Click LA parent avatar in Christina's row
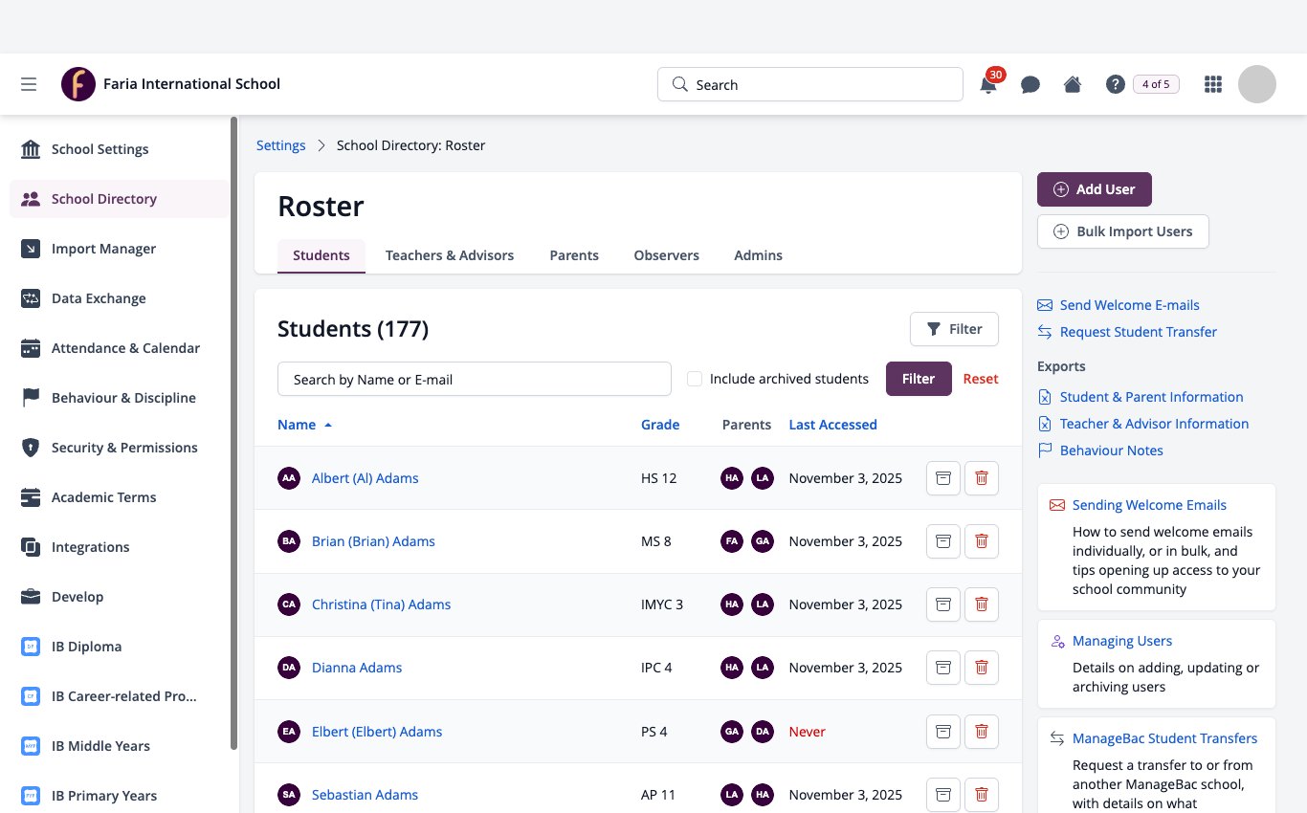This screenshot has height=813, width=1307. pos(763,604)
